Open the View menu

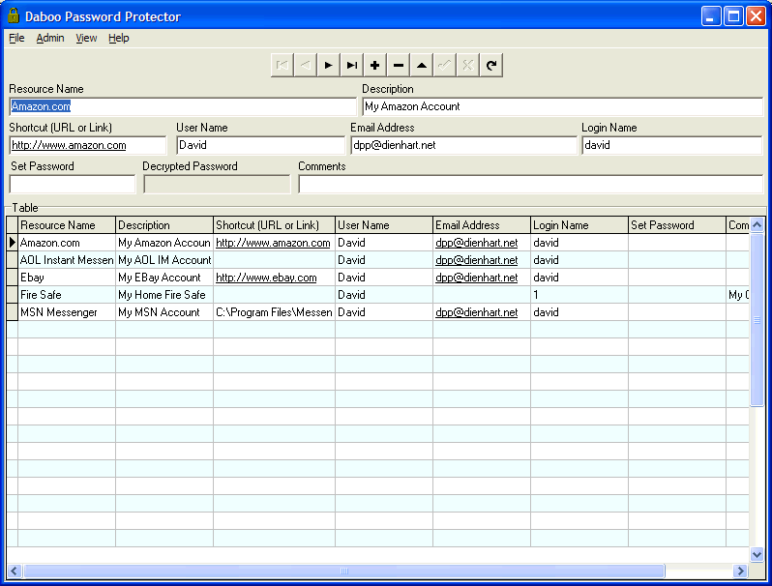coord(86,38)
